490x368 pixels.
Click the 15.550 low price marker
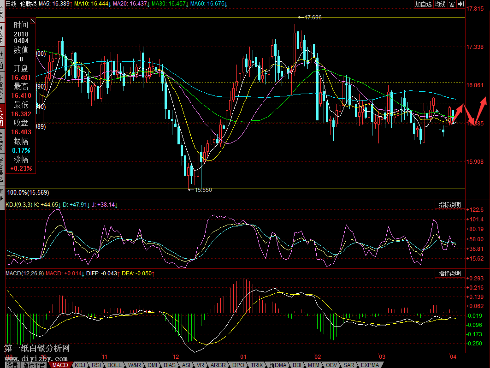tap(203, 190)
